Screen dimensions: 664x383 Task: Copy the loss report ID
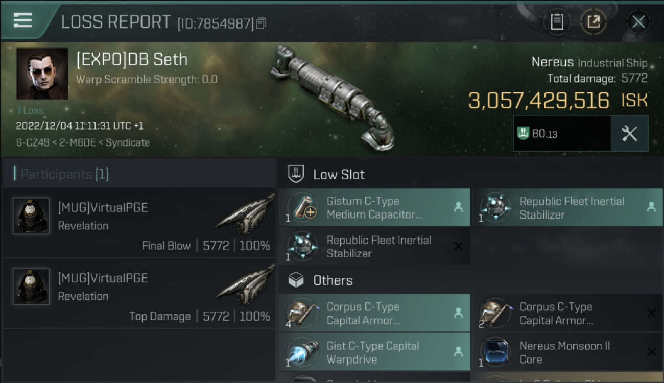261,23
